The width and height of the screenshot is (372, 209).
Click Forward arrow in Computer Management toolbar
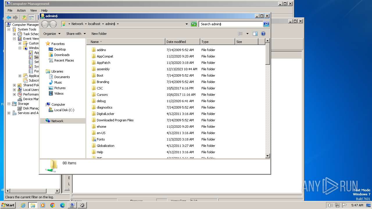click(15, 17)
